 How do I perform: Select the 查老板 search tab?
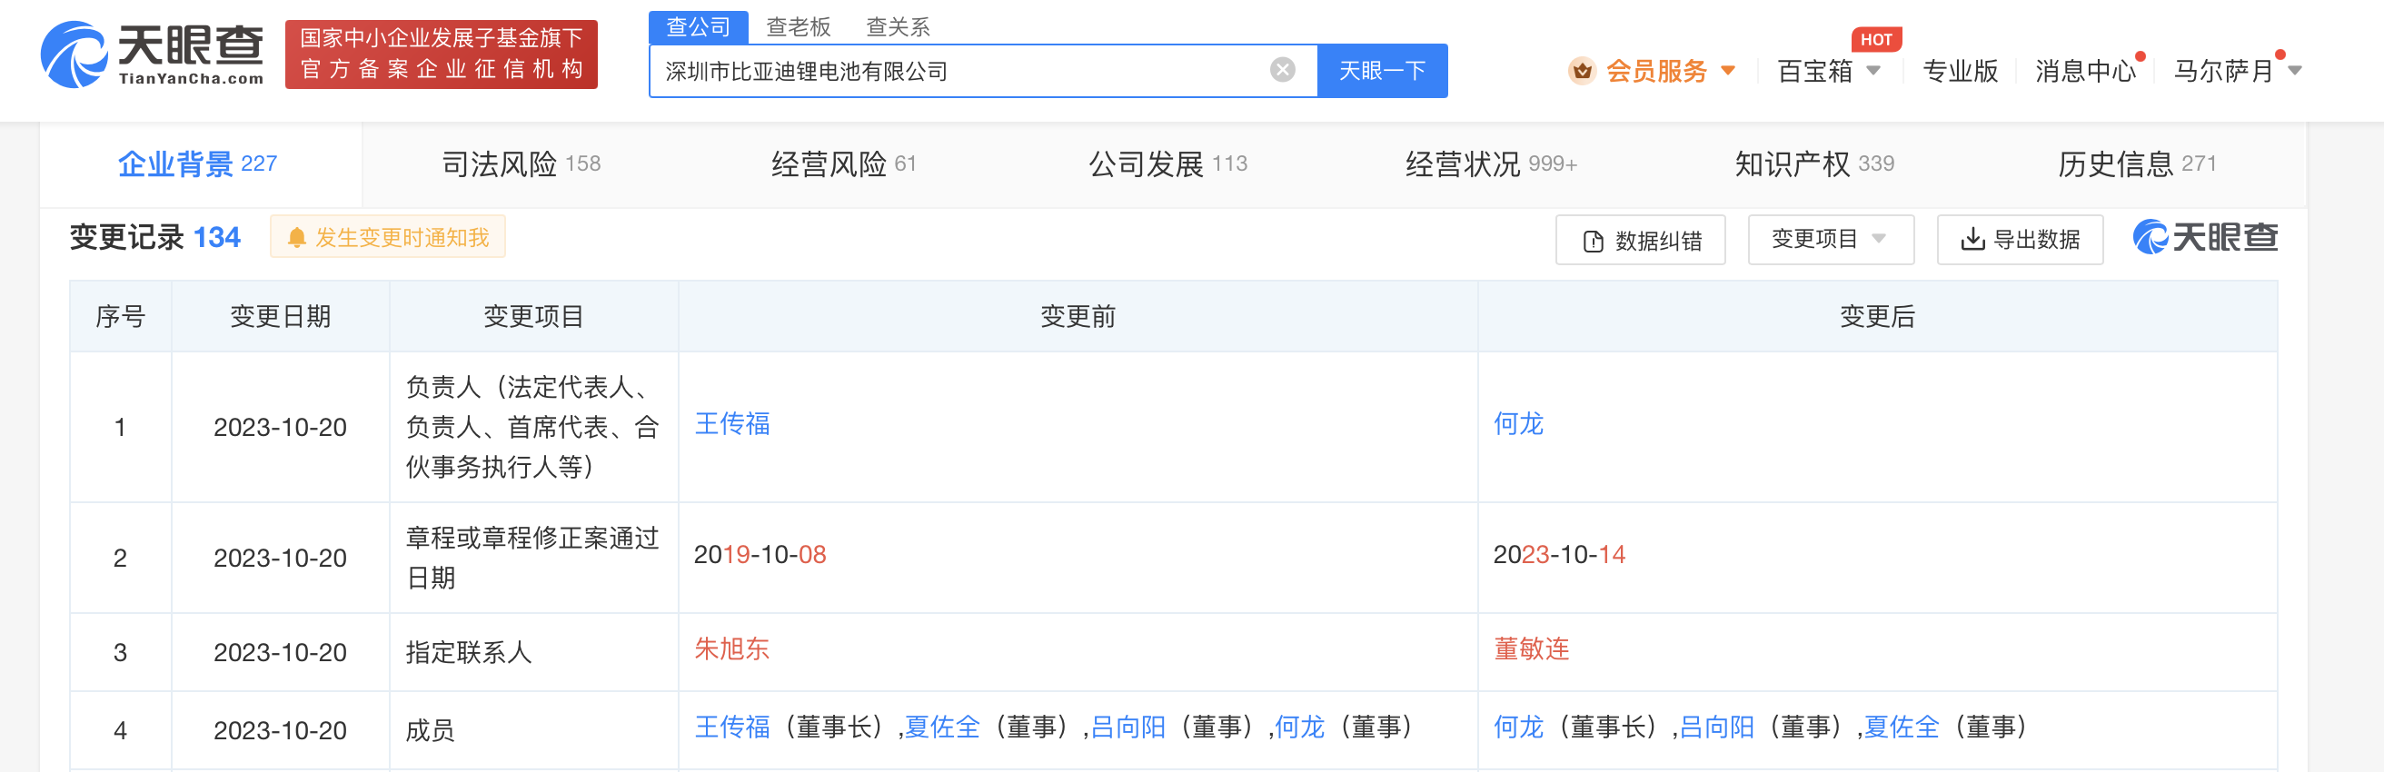click(x=798, y=27)
